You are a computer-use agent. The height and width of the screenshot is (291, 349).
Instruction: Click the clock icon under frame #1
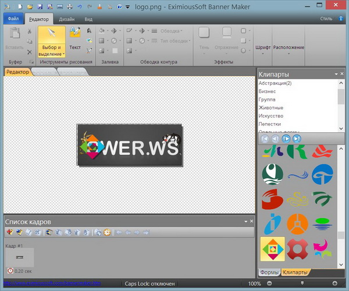point(10,271)
